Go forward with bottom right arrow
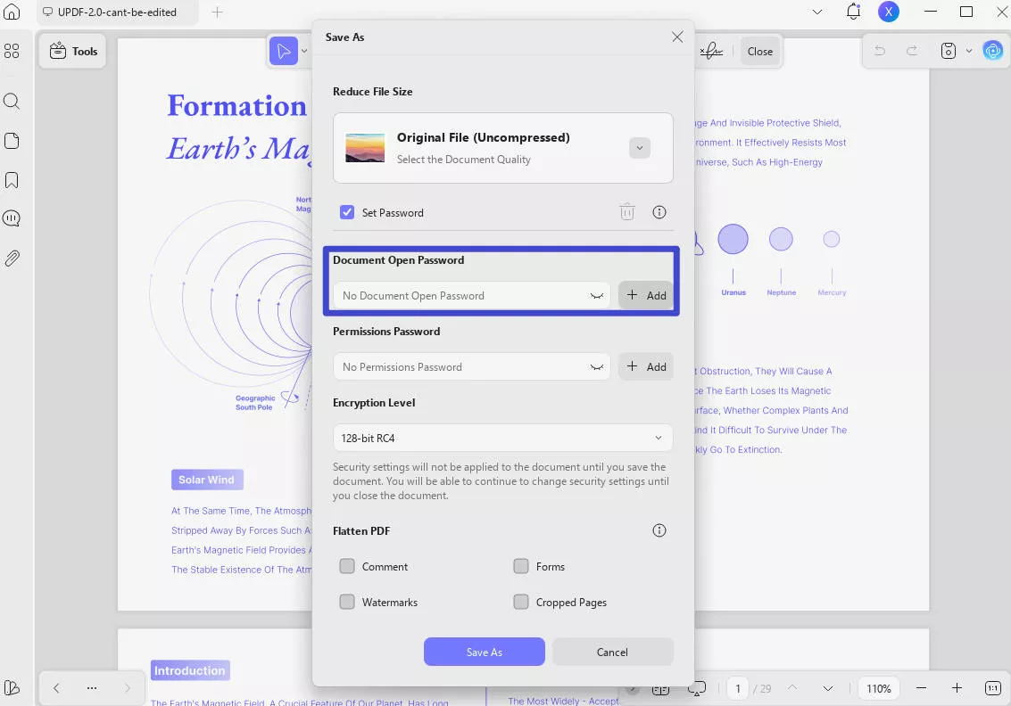This screenshot has width=1011, height=706. 127,688
